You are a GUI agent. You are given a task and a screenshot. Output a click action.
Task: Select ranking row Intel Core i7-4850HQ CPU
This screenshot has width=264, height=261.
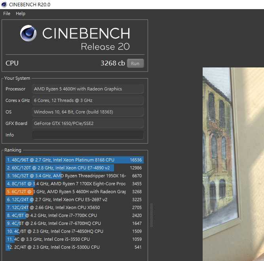(74, 231)
